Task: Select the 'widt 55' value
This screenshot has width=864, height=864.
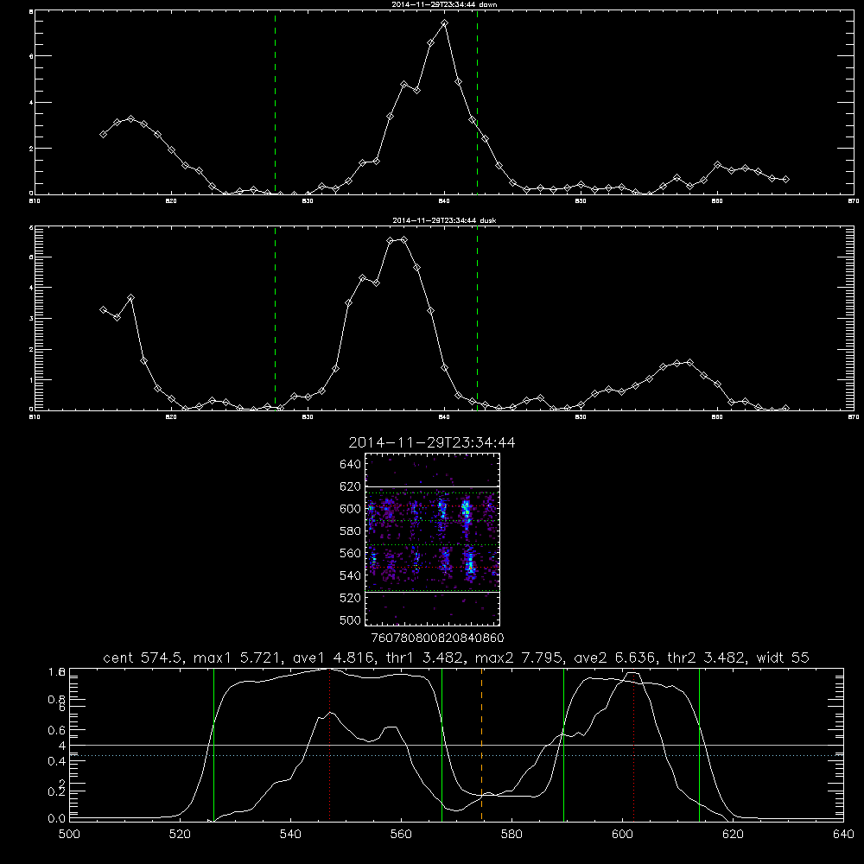Action: 783,658
